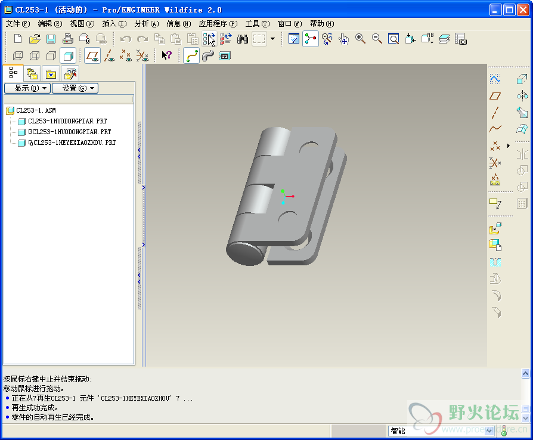The image size is (533, 440).
Task: Toggle datum axes display
Action: pos(109,56)
